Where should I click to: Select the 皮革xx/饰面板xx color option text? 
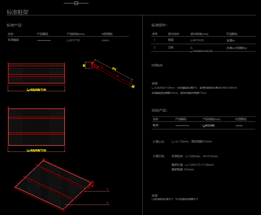point(237,48)
